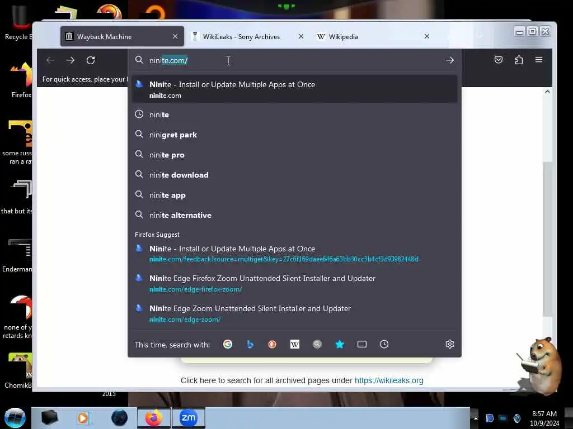Close the WikiLeaks - Sony Archives tab
The width and height of the screenshot is (573, 429).
pyautogui.click(x=300, y=36)
